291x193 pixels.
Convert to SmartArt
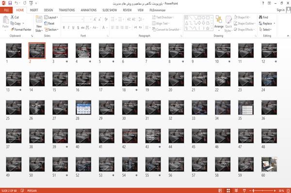point(166,30)
